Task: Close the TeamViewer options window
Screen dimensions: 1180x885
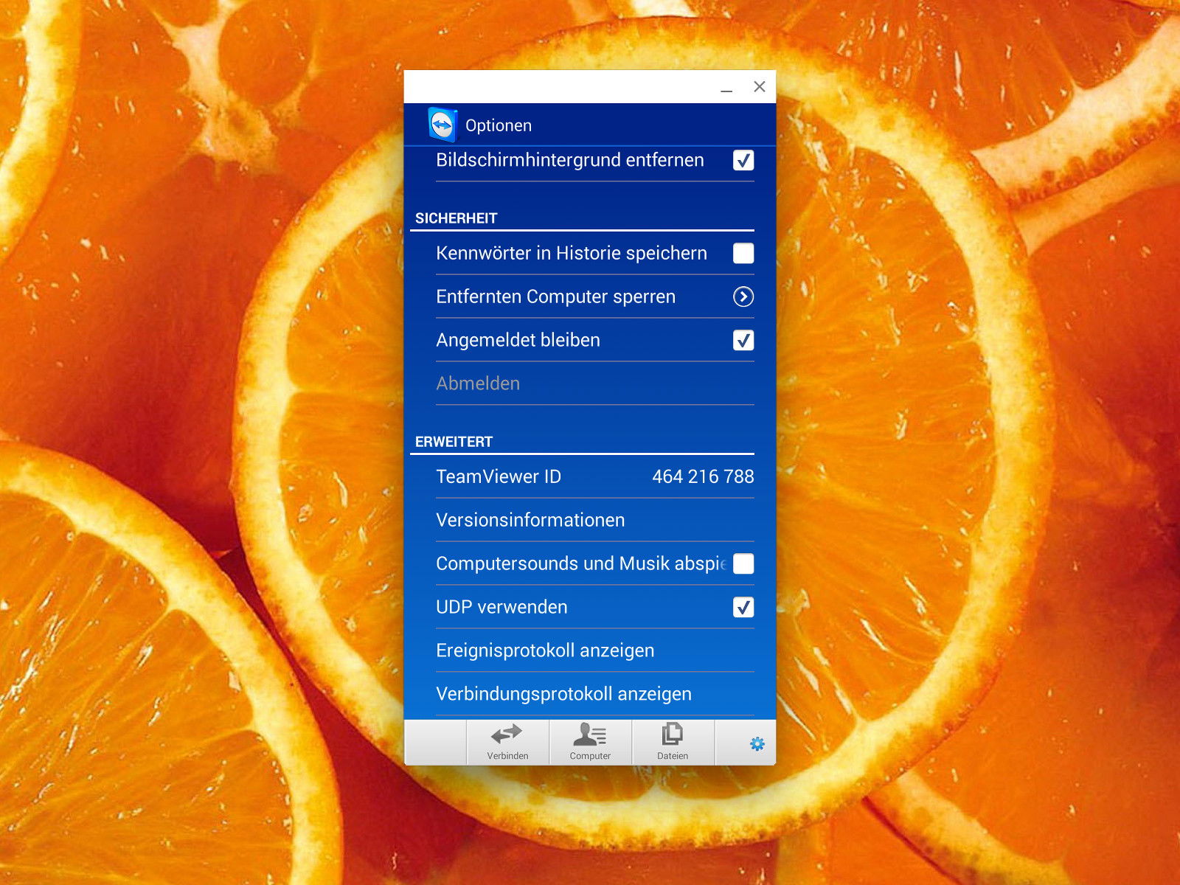Action: [x=760, y=86]
